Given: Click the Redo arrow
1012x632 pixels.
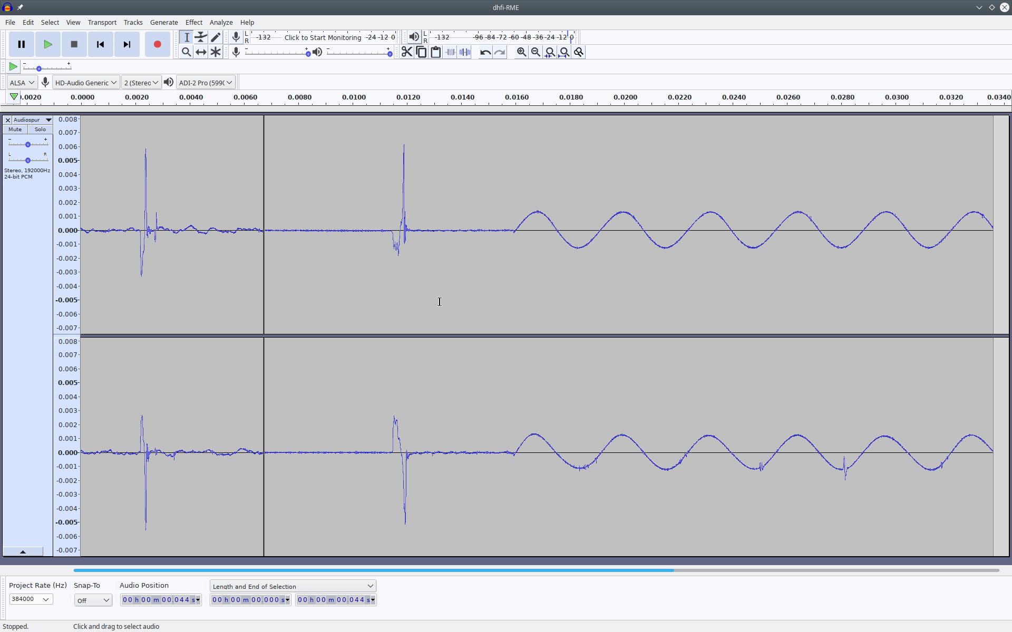Looking at the screenshot, I should [x=500, y=52].
